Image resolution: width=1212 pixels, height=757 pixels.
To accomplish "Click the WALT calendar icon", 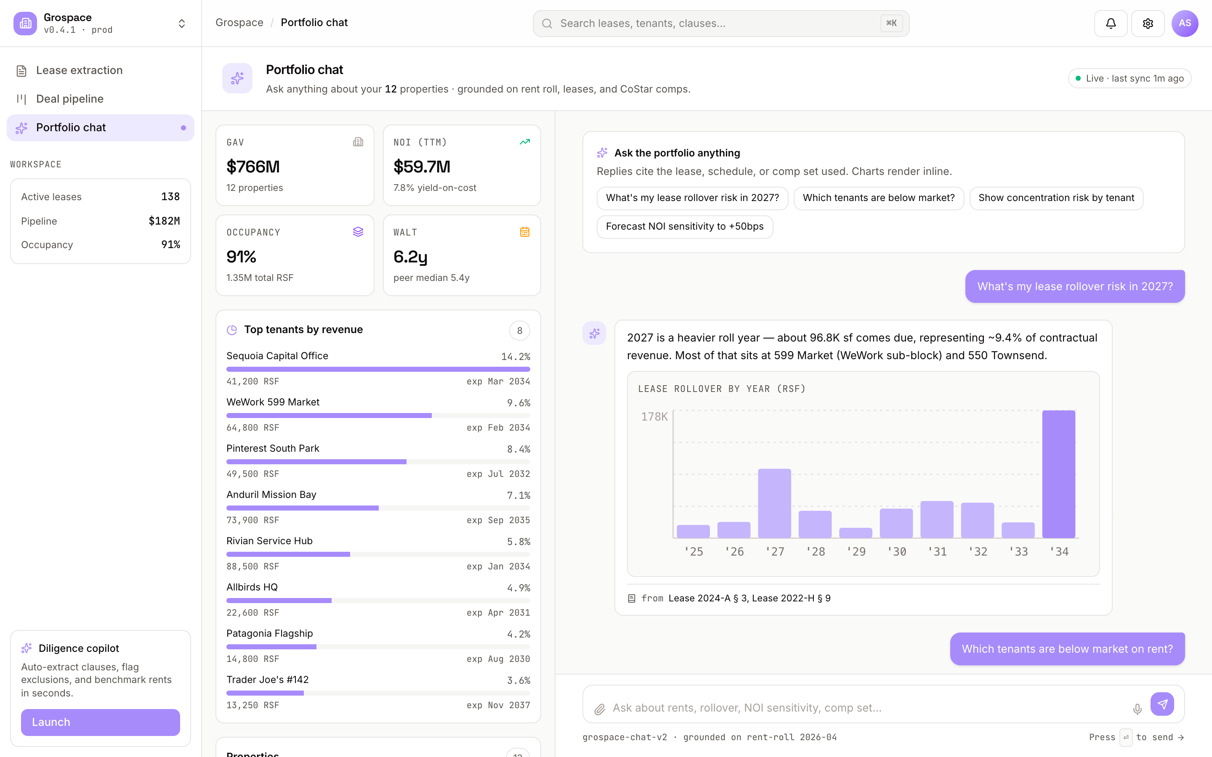I will tap(524, 232).
